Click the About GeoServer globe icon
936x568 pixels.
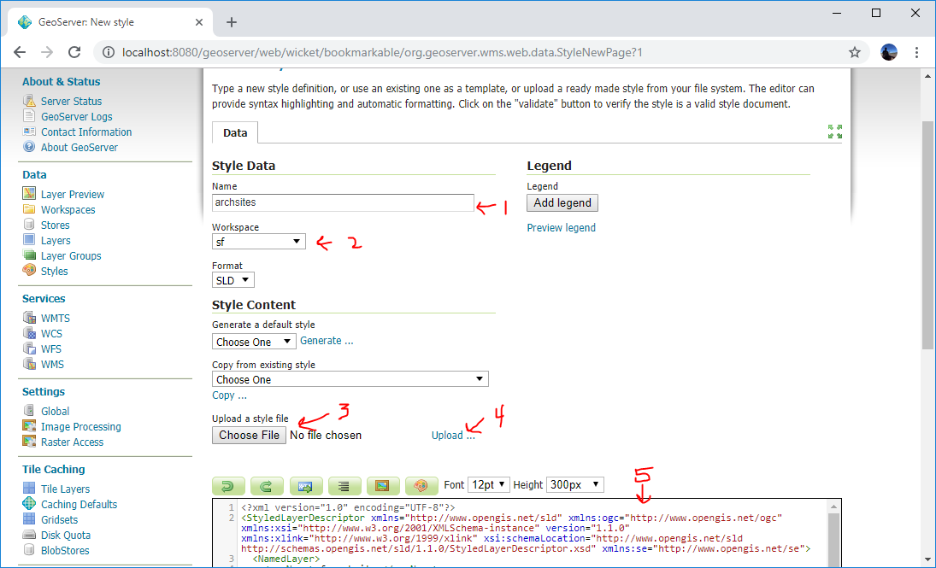pyautogui.click(x=29, y=147)
